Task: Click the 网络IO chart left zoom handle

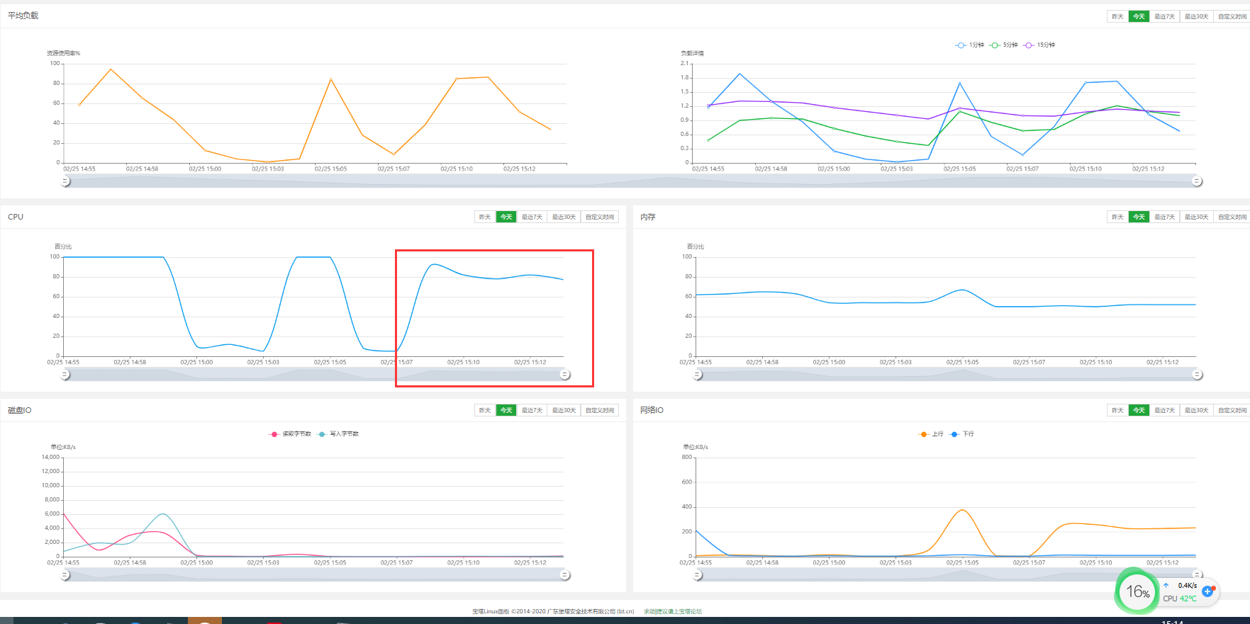Action: tap(698, 575)
